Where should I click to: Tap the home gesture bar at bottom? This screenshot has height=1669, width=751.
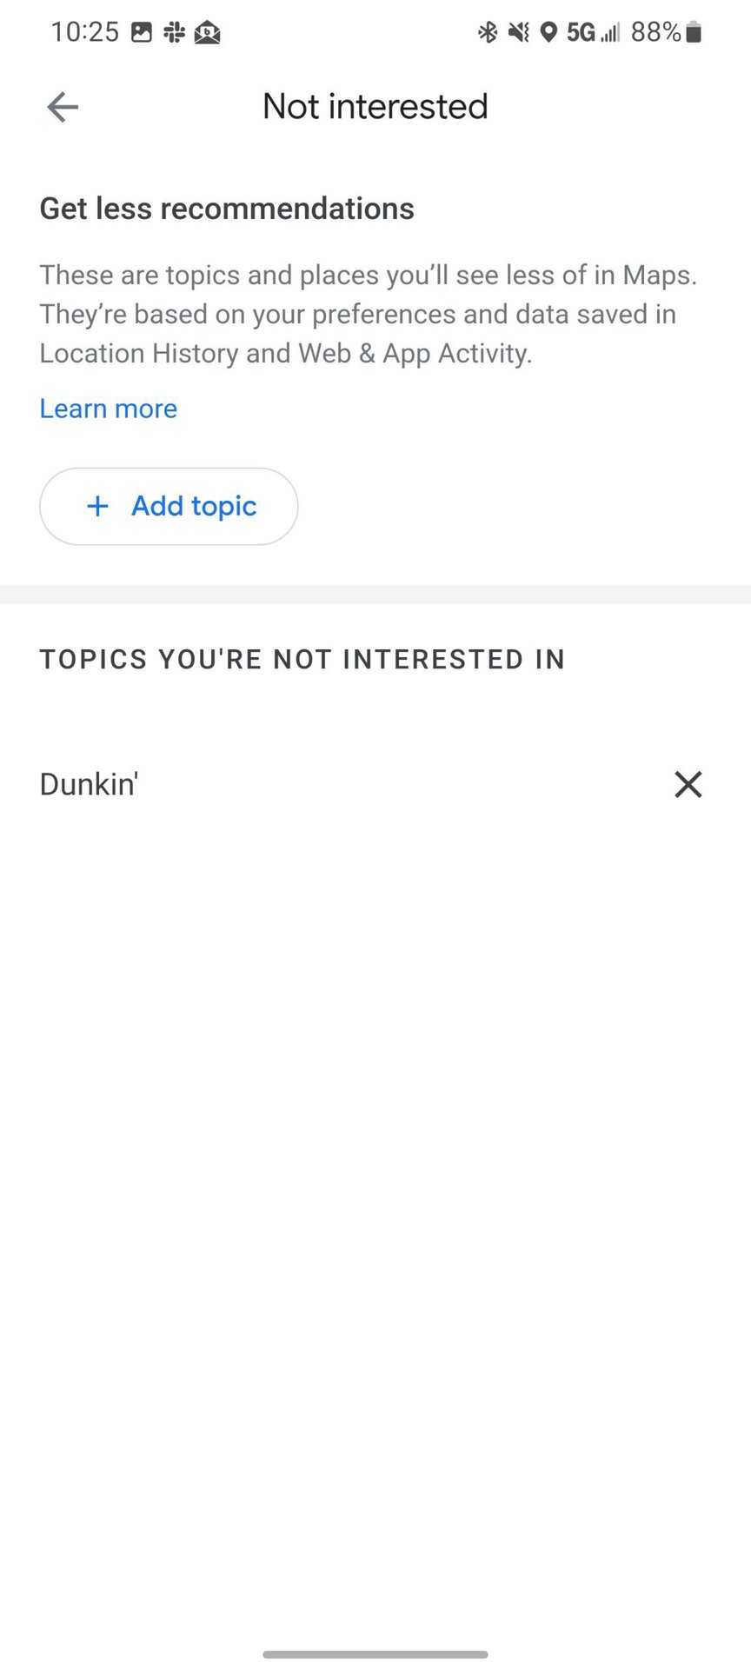[375, 1654]
